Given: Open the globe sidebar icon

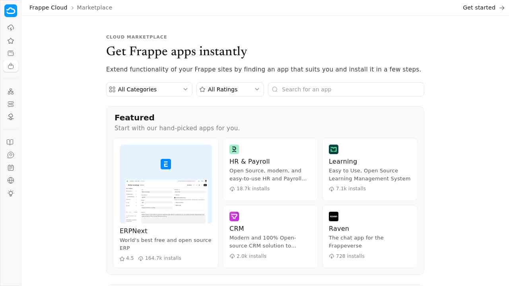Looking at the screenshot, I should point(11,180).
